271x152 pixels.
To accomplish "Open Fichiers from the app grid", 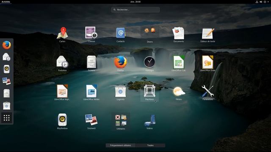I will [91, 63].
